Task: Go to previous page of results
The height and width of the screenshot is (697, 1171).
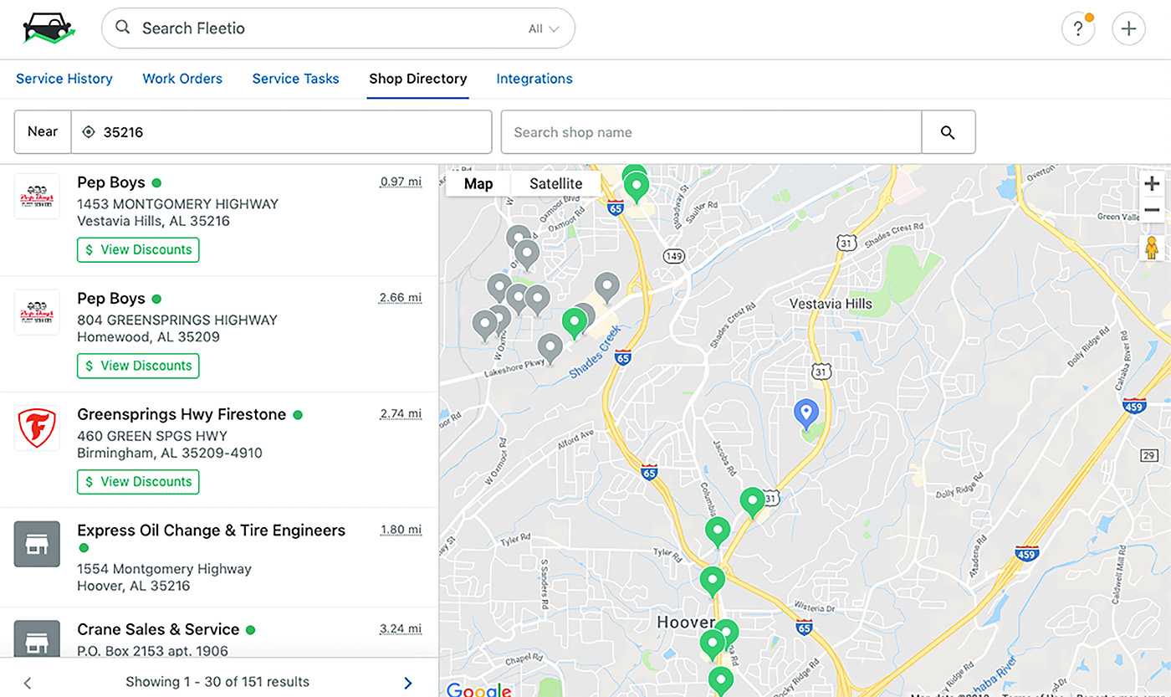Action: click(x=28, y=683)
